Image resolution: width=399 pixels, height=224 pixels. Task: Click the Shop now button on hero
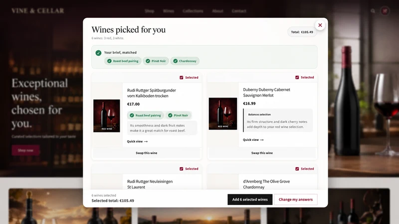click(25, 150)
